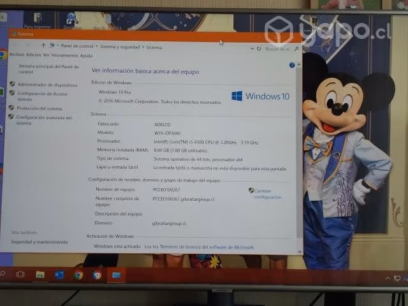
Task: Click the shield icon beside Administrador de dispositivos
Action: tap(12, 84)
